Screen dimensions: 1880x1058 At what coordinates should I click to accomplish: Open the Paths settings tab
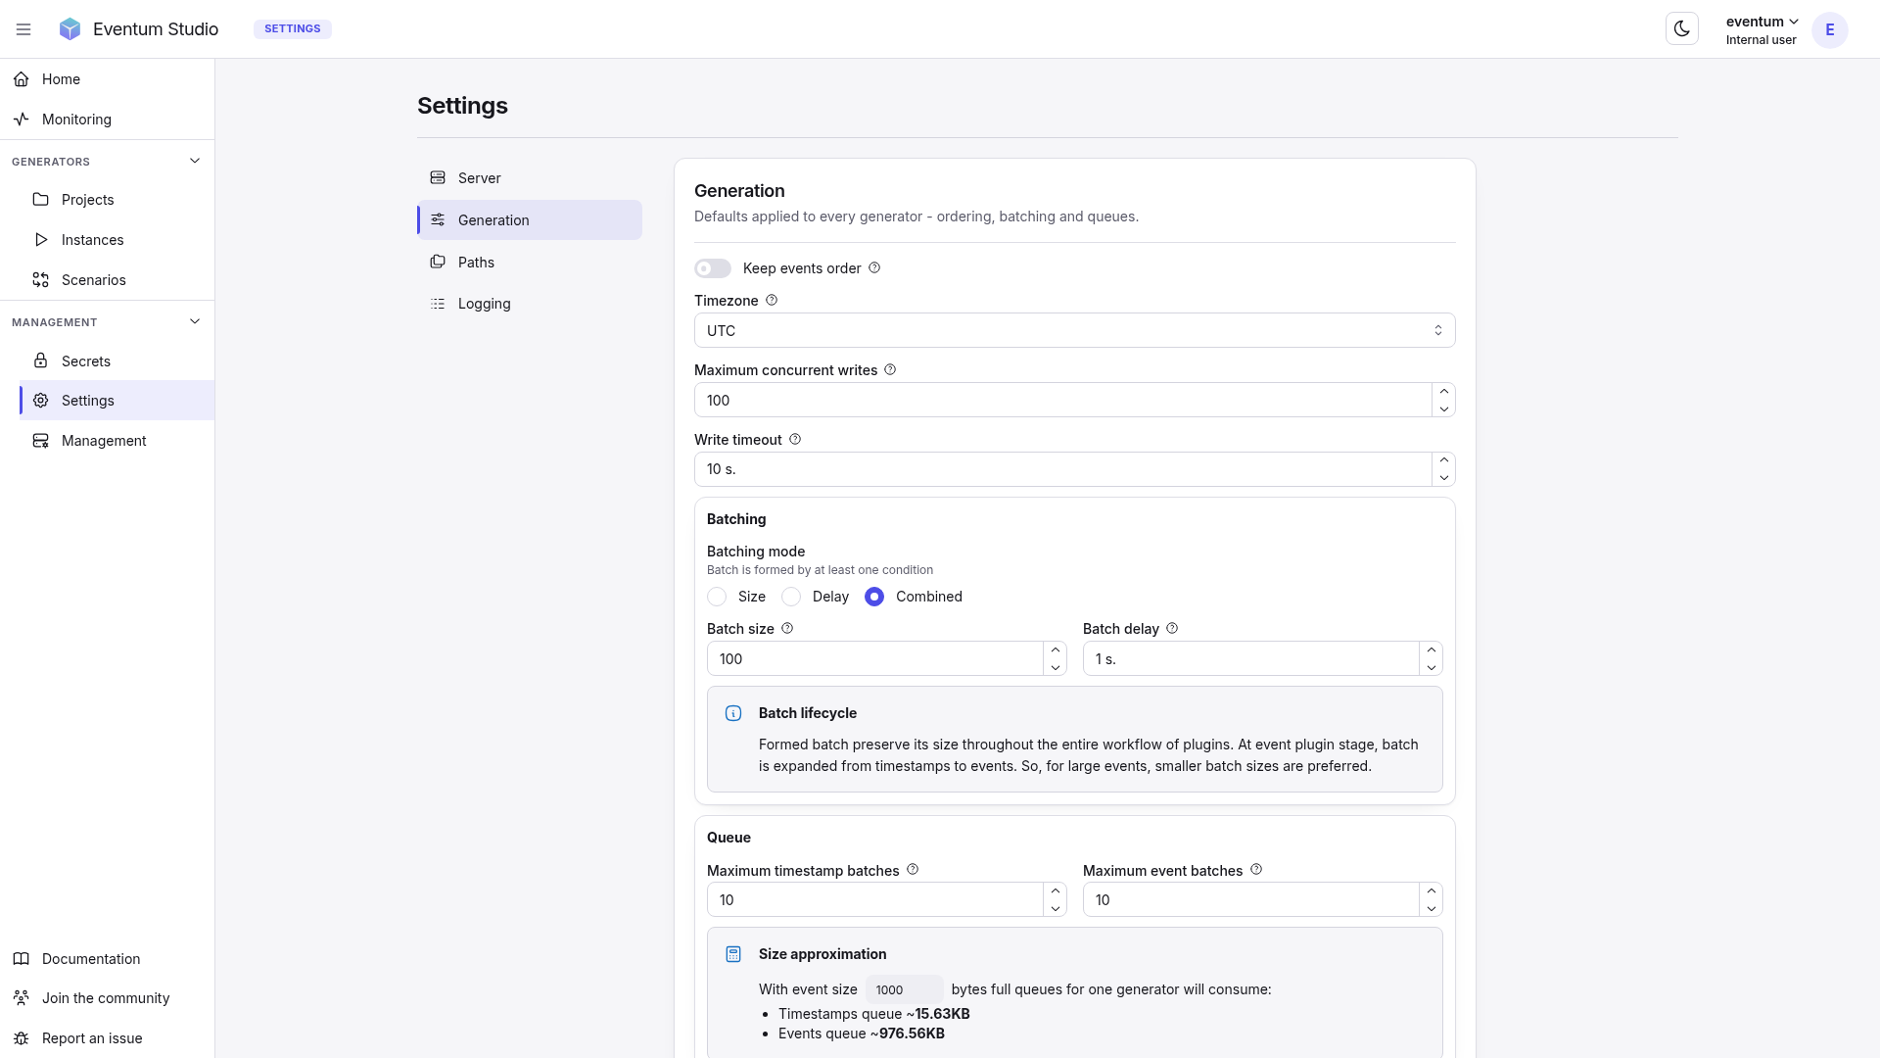coord(530,263)
